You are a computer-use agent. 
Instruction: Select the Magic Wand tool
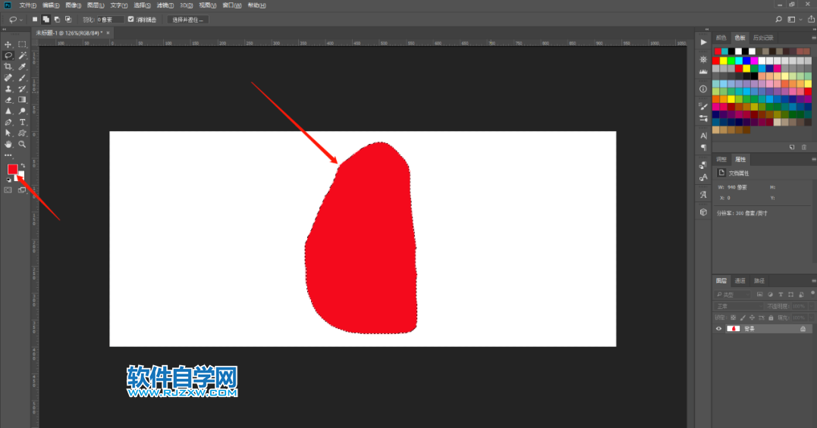tap(22, 55)
